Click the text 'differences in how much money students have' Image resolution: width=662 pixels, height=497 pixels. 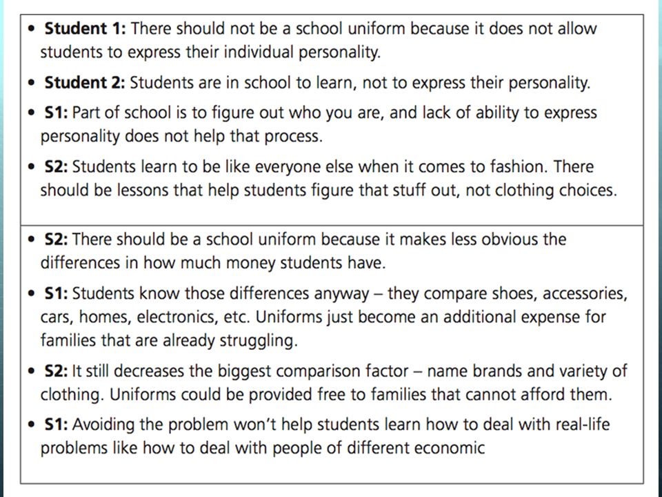point(213,263)
